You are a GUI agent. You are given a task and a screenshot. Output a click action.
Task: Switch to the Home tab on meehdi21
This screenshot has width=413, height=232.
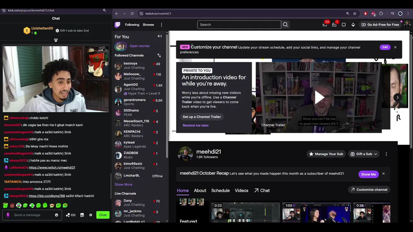click(x=183, y=190)
